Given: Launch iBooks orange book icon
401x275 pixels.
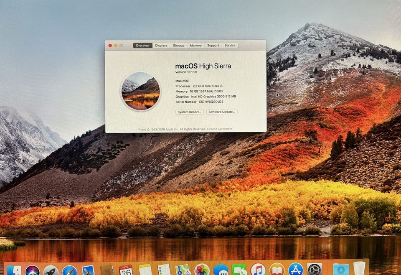Looking at the screenshot, I should click(277, 270).
